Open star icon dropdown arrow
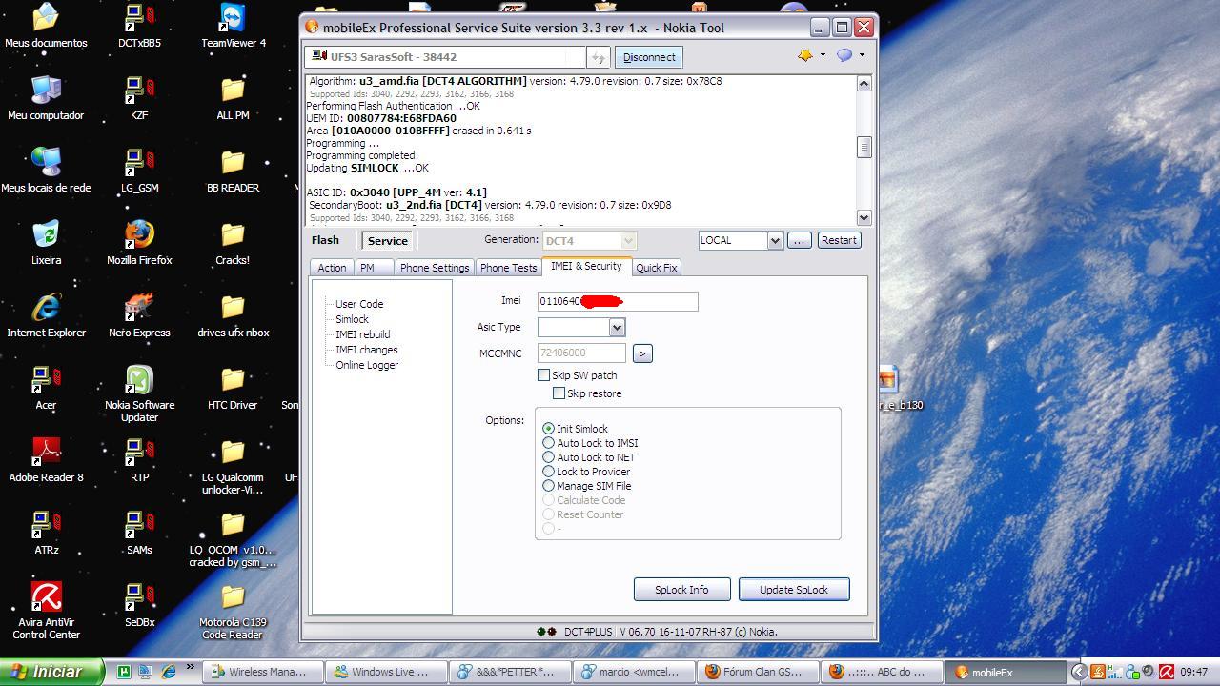The width and height of the screenshot is (1220, 686). [823, 55]
